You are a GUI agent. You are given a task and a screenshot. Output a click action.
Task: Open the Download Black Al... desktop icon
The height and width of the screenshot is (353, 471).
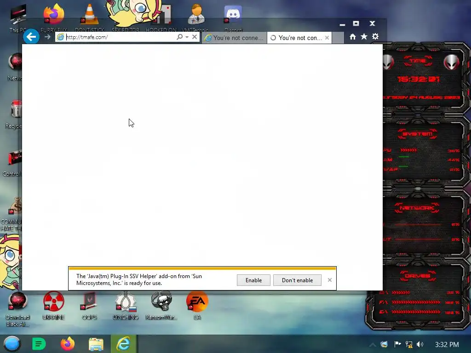pyautogui.click(x=18, y=309)
